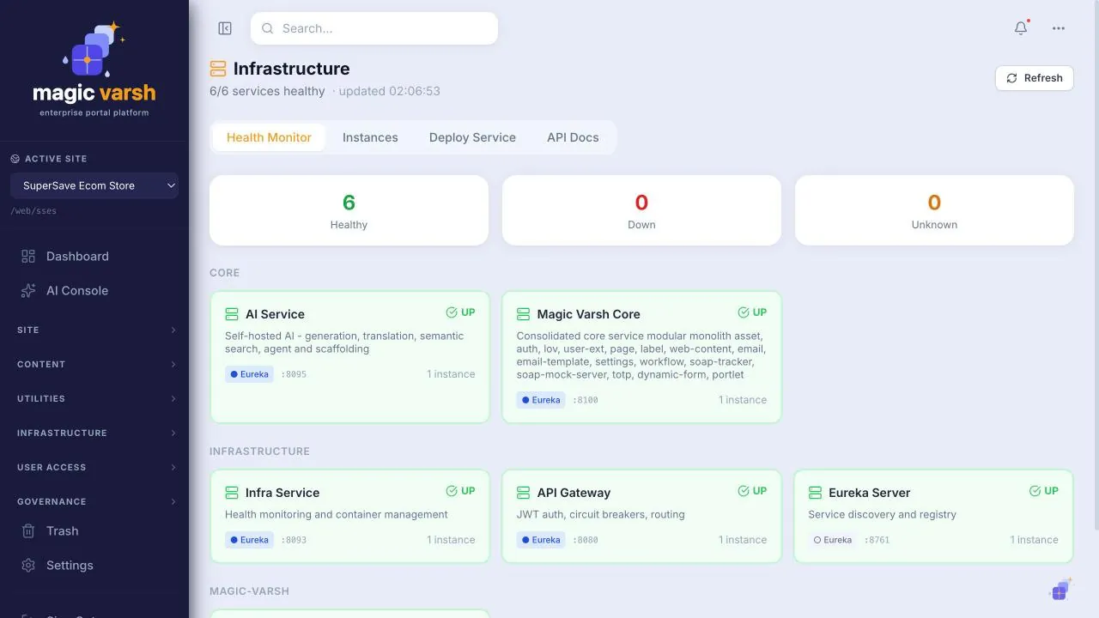Screen dimensions: 1099x618
Task: Open the SuperSave Ecom Store site dropdown
Action: pyautogui.click(x=94, y=185)
